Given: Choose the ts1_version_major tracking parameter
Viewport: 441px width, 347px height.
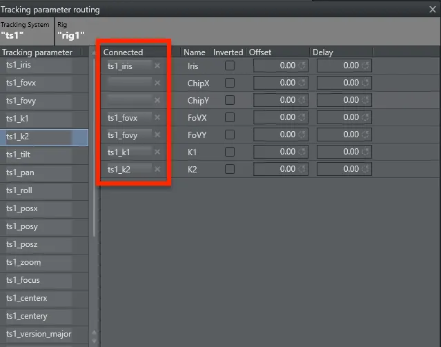Looking at the screenshot, I should point(44,335).
